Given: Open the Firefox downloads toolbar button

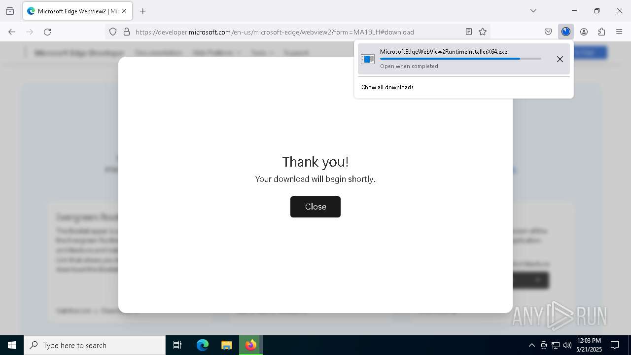Looking at the screenshot, I should point(566,32).
